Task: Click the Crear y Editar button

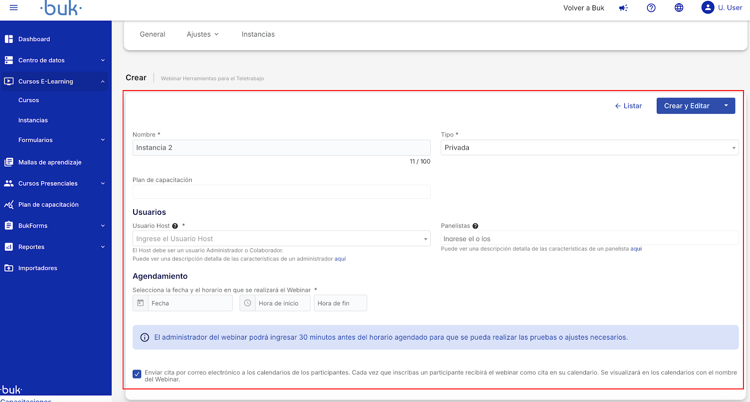Action: (x=686, y=106)
